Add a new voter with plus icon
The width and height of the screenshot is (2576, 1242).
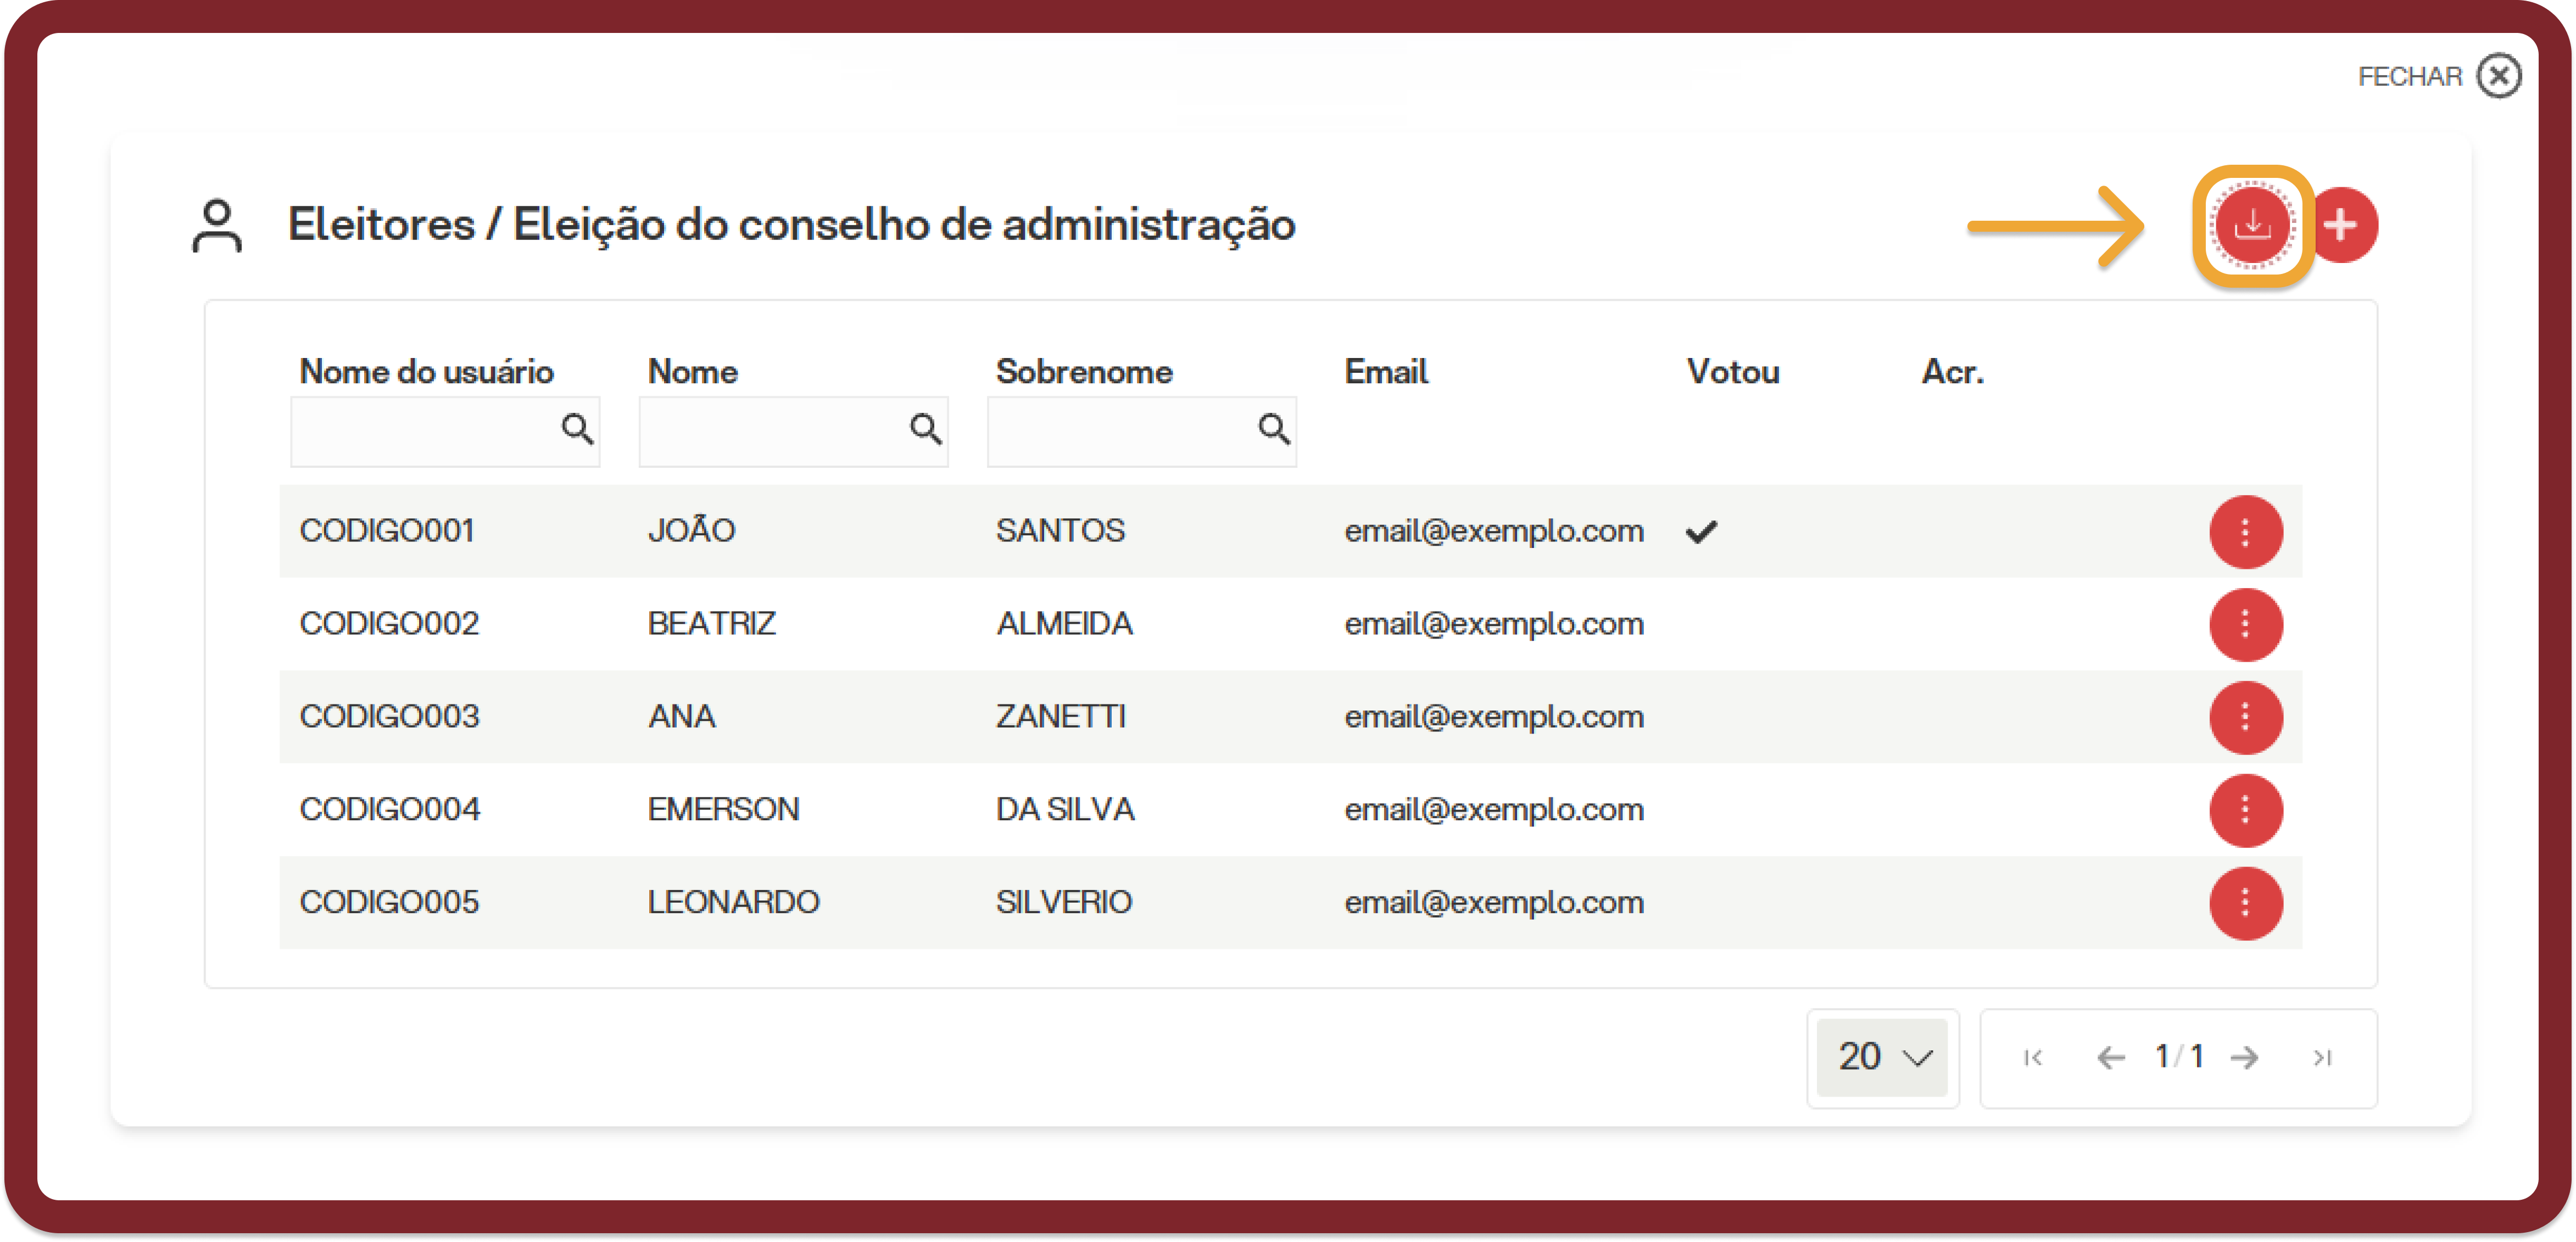coord(2342,226)
